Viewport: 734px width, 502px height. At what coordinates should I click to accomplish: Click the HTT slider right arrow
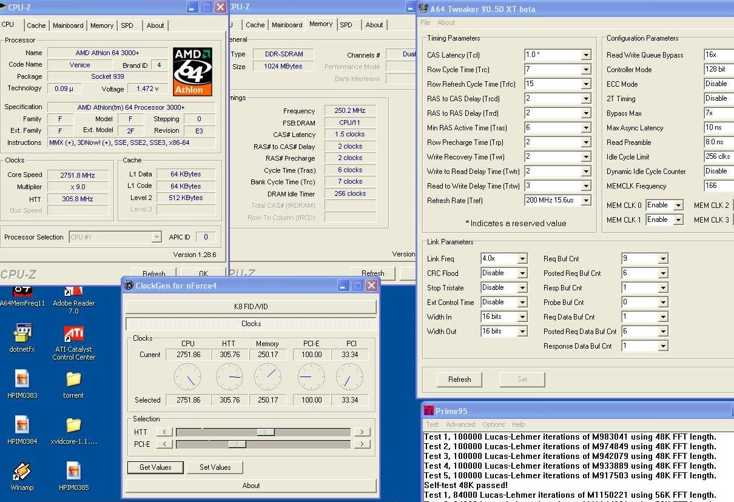[x=362, y=432]
